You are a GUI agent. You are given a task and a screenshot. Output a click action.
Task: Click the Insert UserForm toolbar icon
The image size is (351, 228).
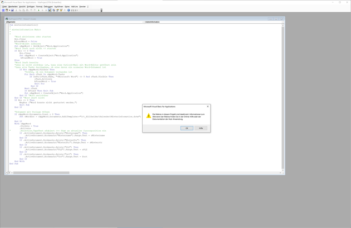point(7,10)
